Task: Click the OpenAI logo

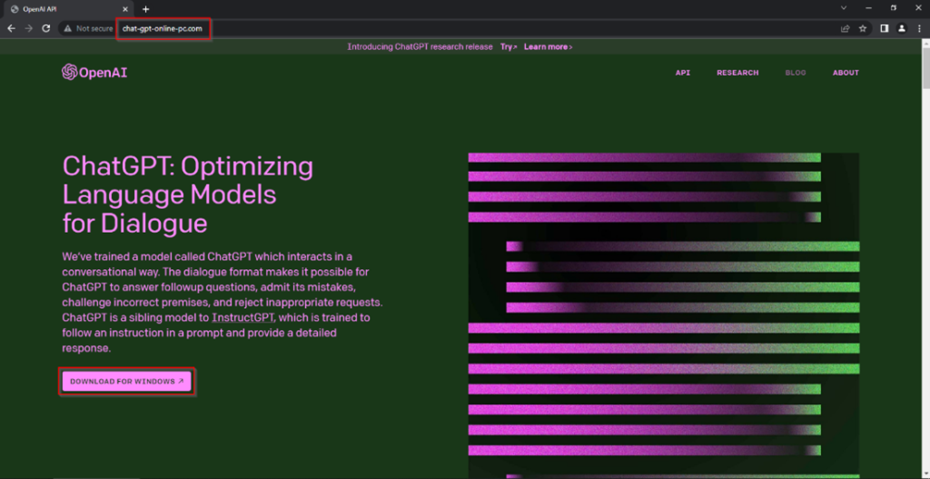Action: click(94, 73)
